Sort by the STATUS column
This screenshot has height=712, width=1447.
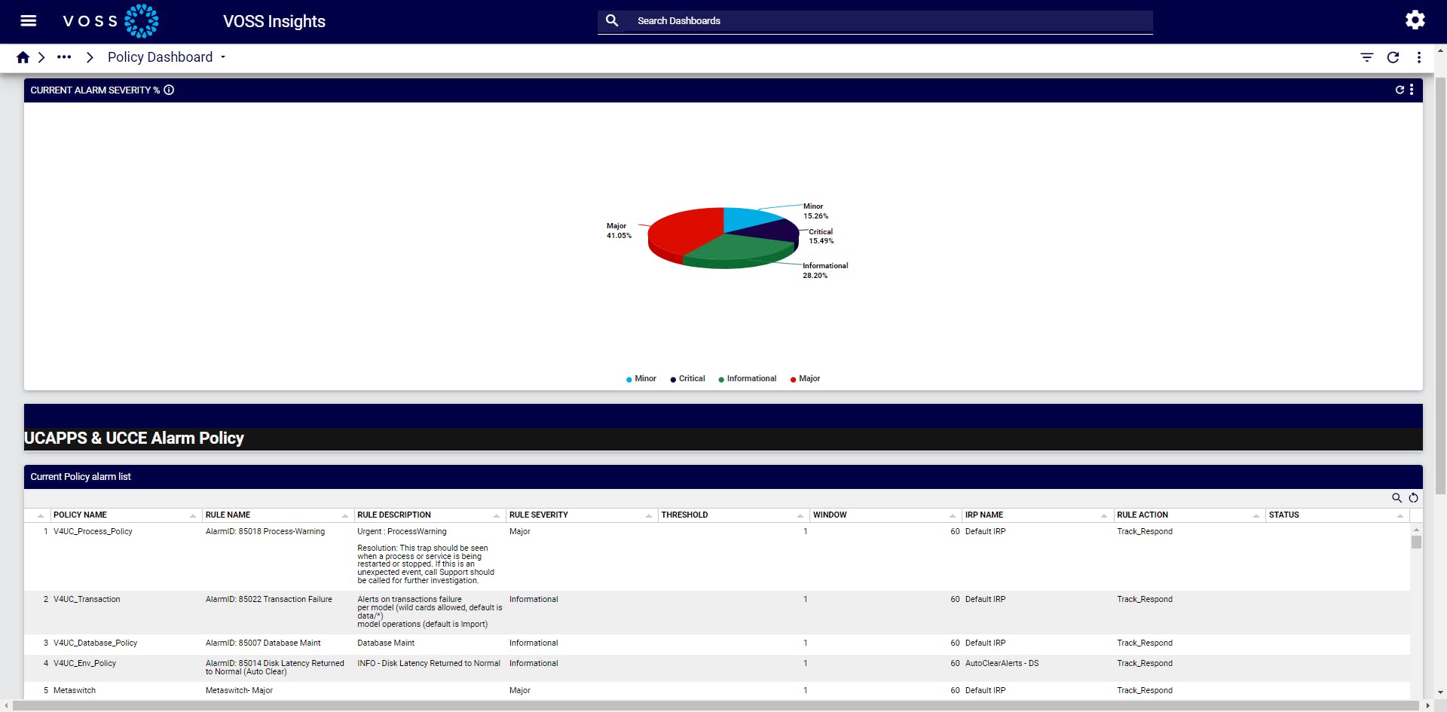pos(1337,515)
